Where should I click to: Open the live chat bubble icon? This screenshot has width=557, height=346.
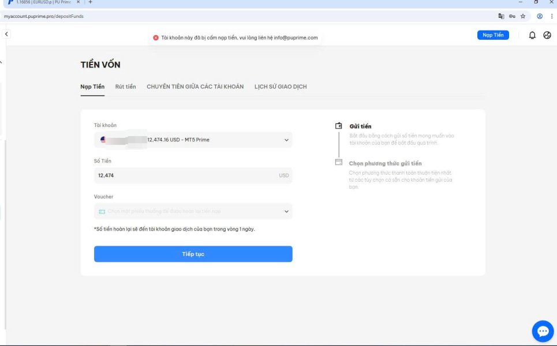tap(543, 332)
